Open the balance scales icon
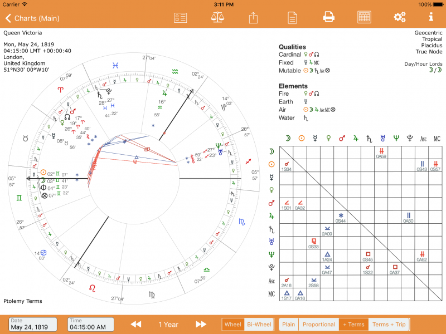 click(x=217, y=17)
